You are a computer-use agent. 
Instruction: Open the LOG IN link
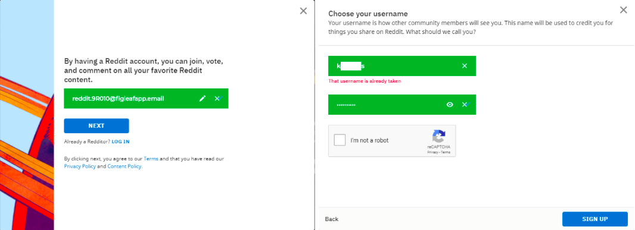point(121,141)
